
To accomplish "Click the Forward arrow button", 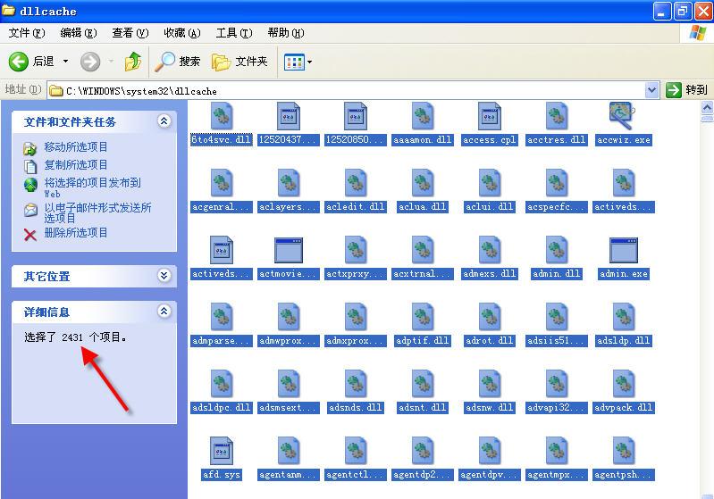I will pos(90,62).
